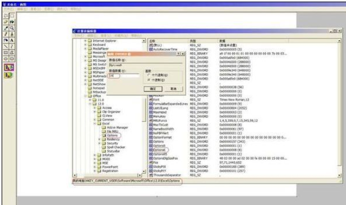346x205 pixels.
Task: Open Paint's second menu (Edit)
Action: [x=22, y=9]
